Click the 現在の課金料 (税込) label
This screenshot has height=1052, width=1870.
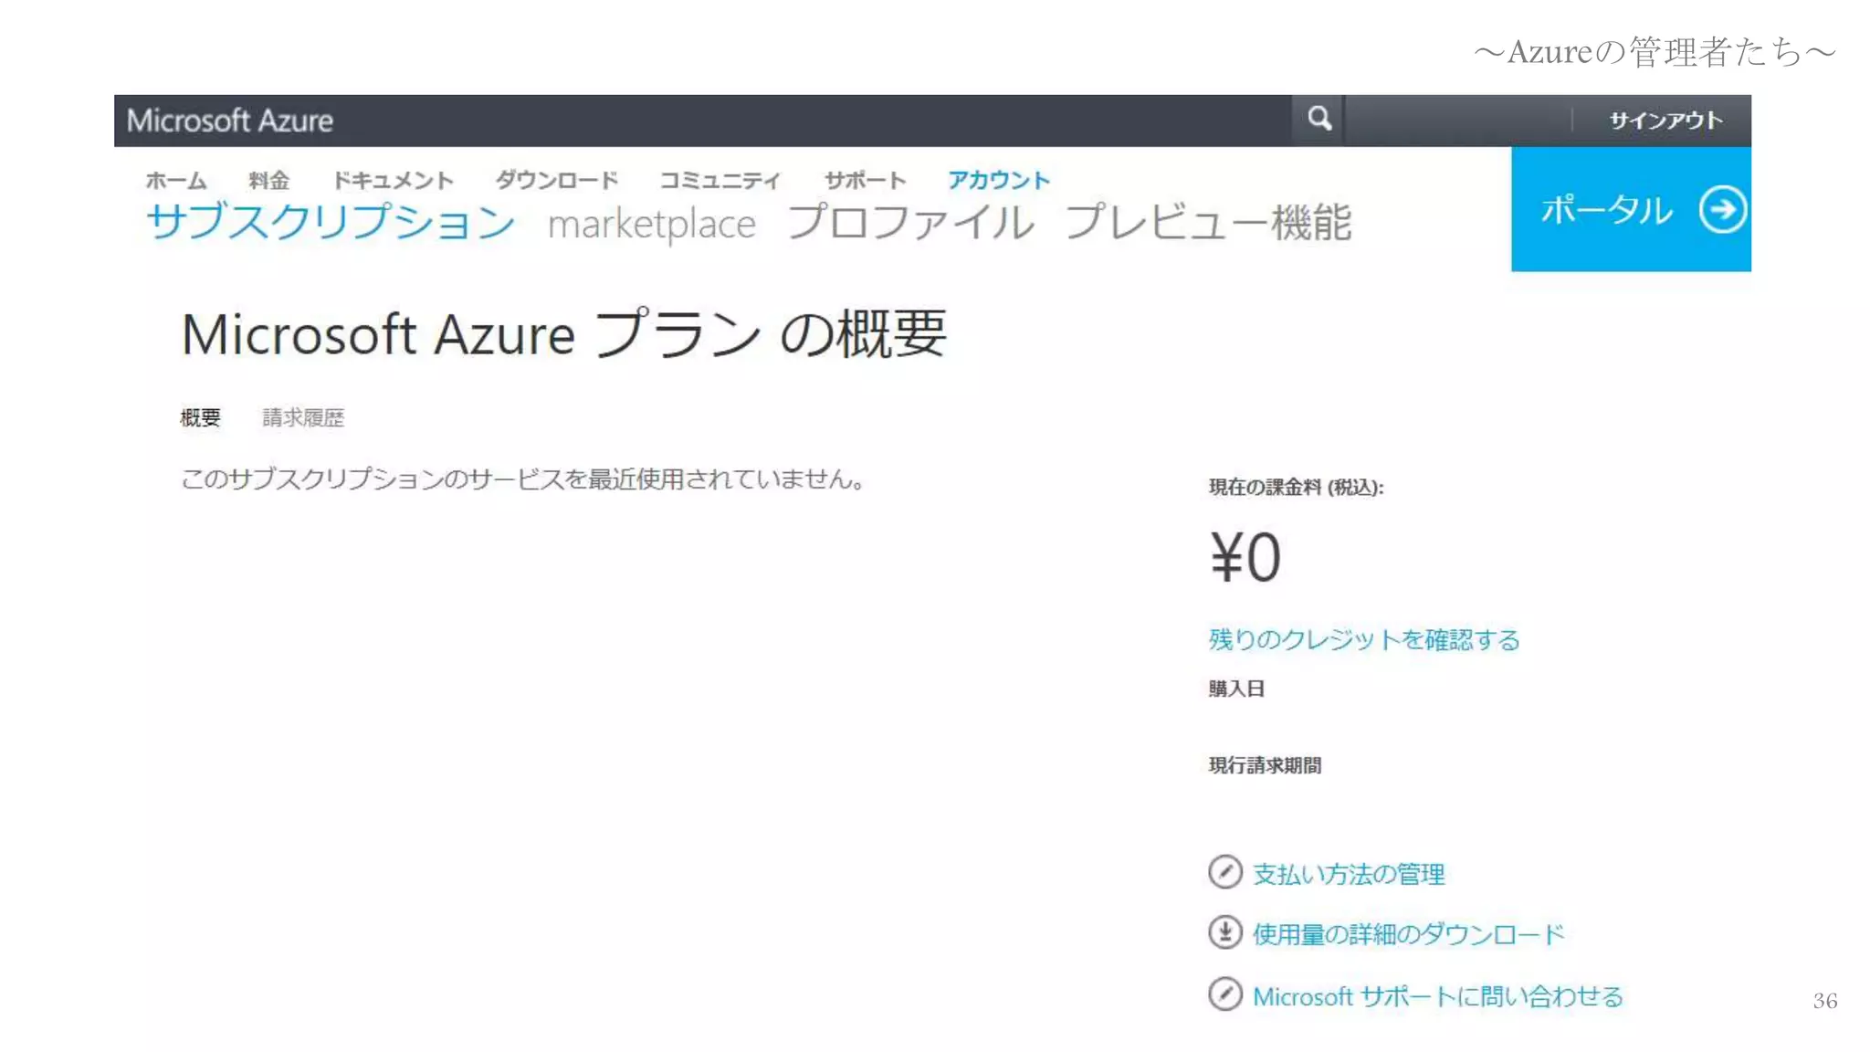tap(1296, 488)
